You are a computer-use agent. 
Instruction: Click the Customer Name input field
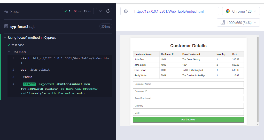coord(188,84)
